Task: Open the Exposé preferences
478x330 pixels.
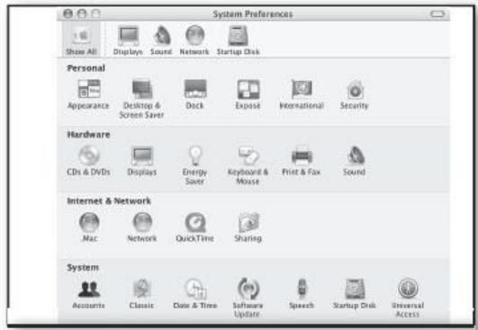Action: [x=248, y=94]
